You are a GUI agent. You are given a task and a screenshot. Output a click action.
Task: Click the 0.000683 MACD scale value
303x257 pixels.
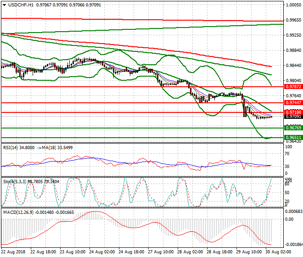coord(294,212)
